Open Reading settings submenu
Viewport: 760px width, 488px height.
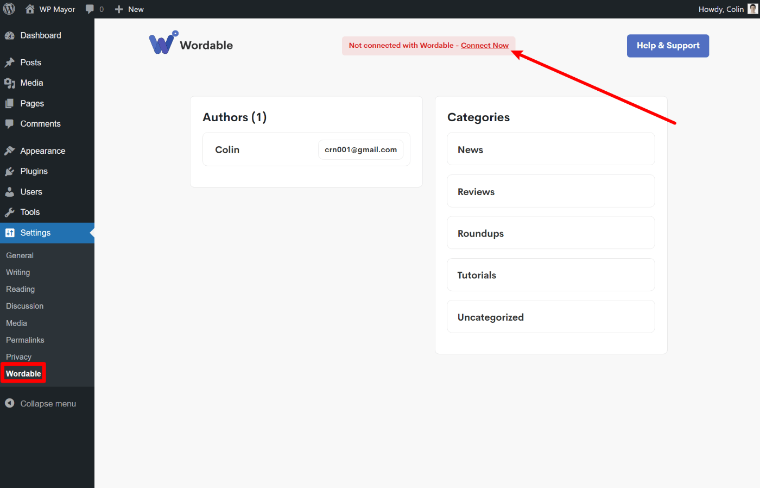[20, 289]
